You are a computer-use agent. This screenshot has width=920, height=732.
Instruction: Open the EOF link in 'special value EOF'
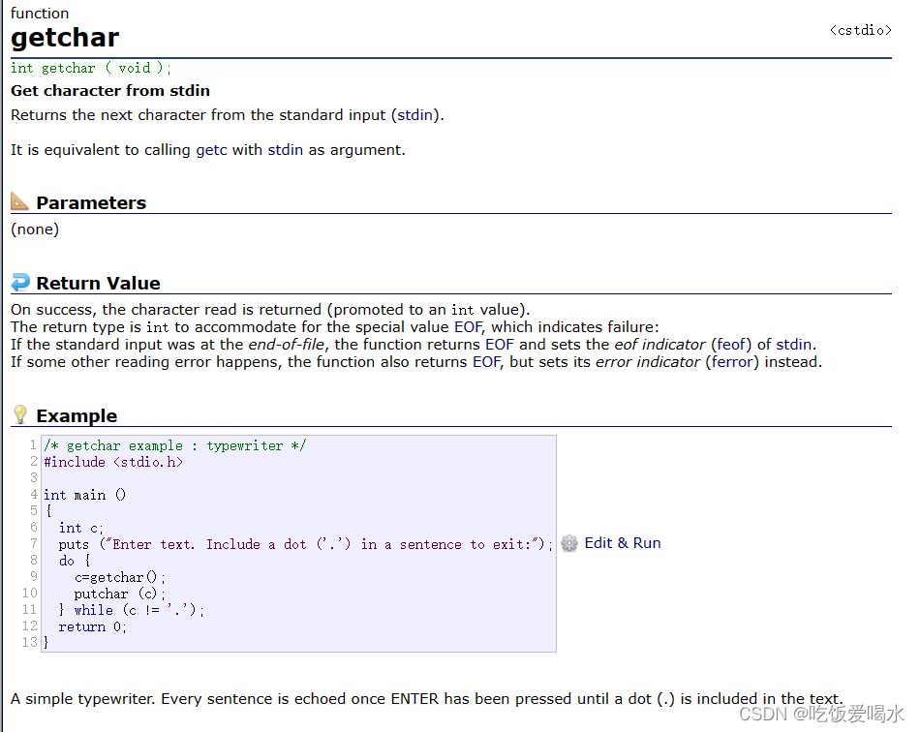(x=468, y=326)
